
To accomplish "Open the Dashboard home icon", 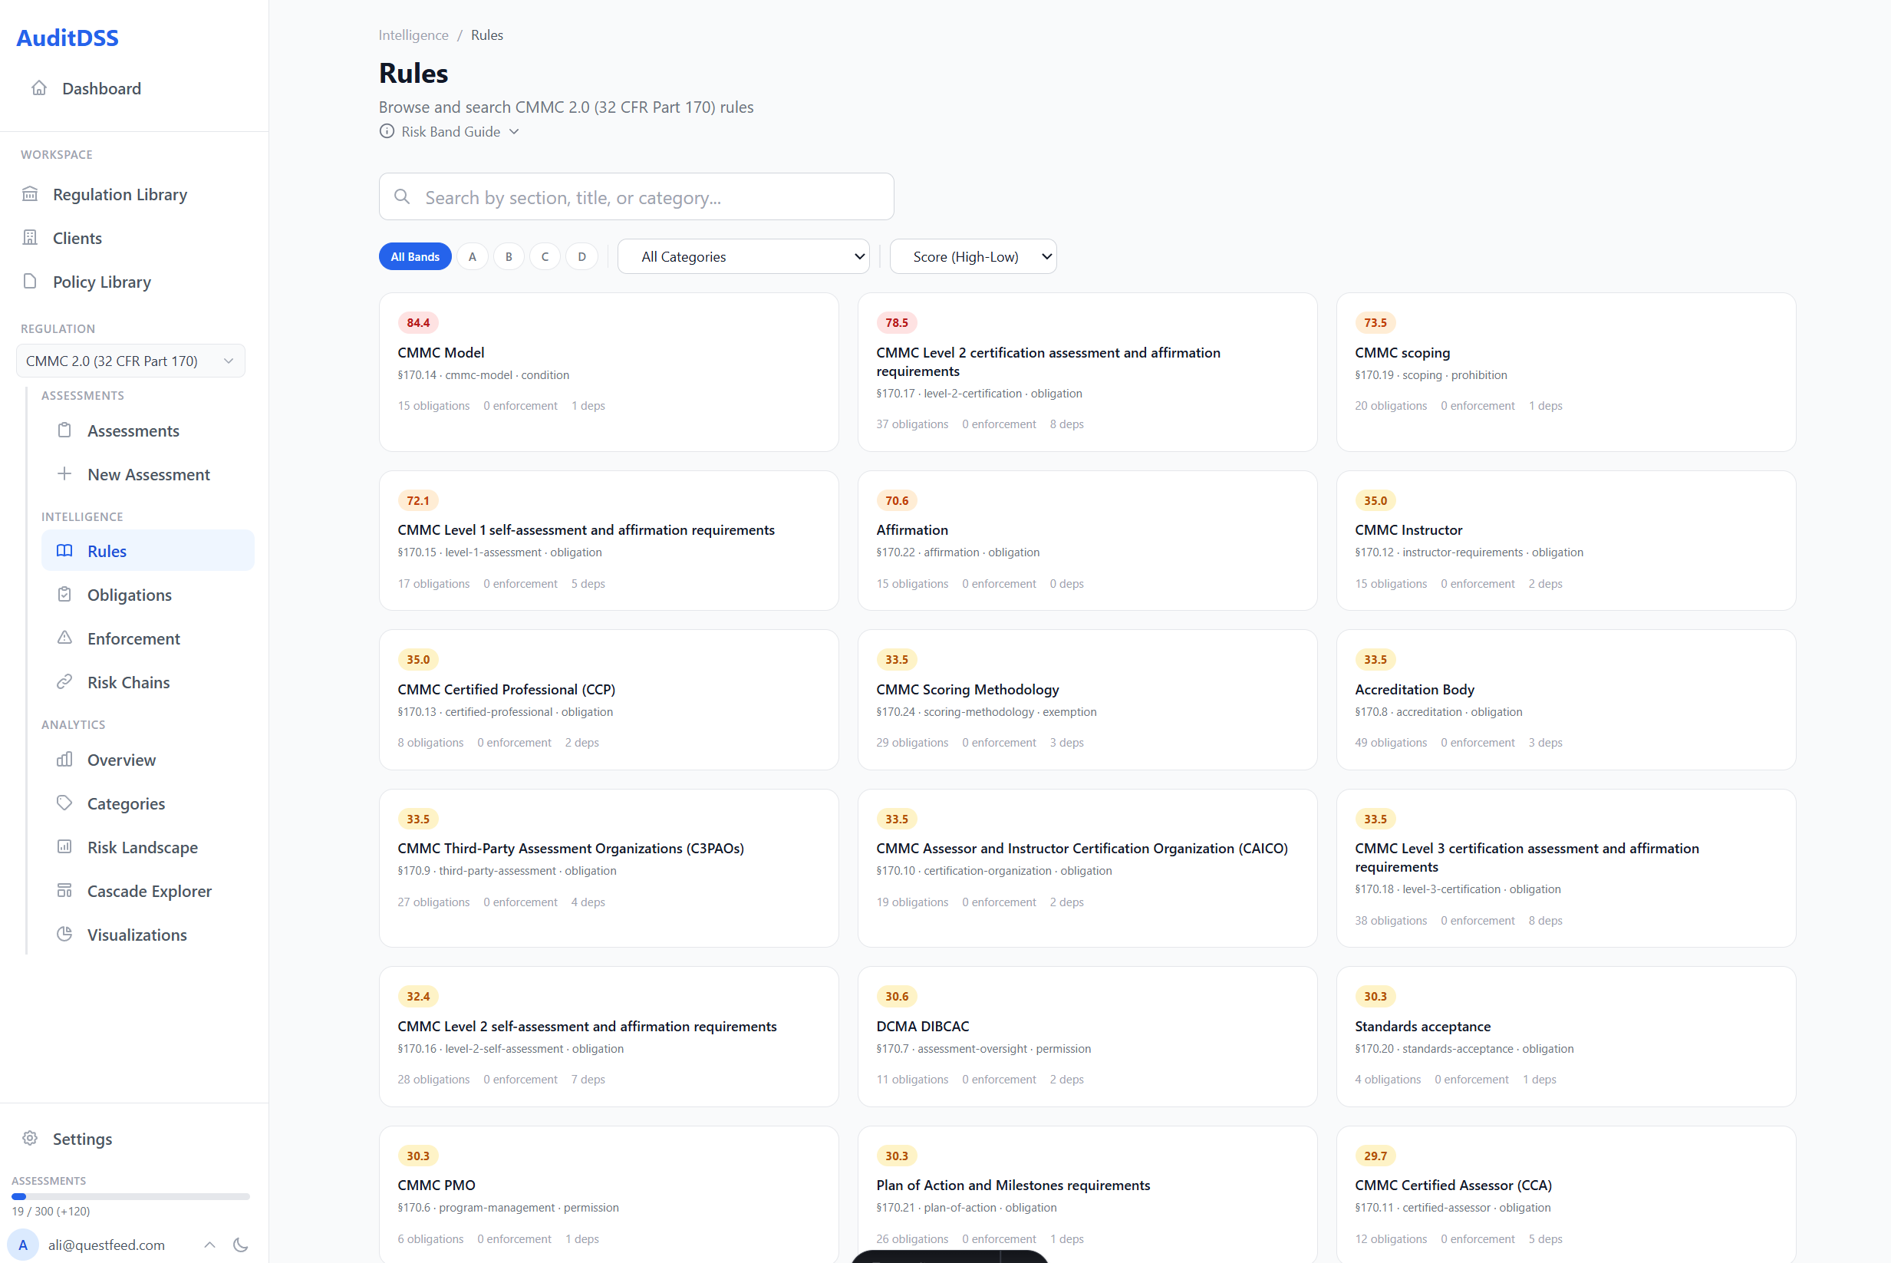I will [x=38, y=87].
